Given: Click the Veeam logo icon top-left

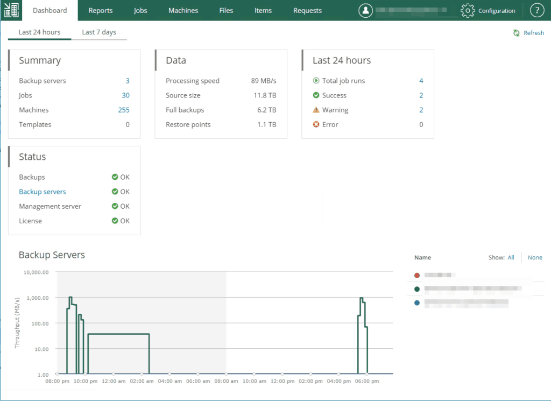Looking at the screenshot, I should click(11, 10).
